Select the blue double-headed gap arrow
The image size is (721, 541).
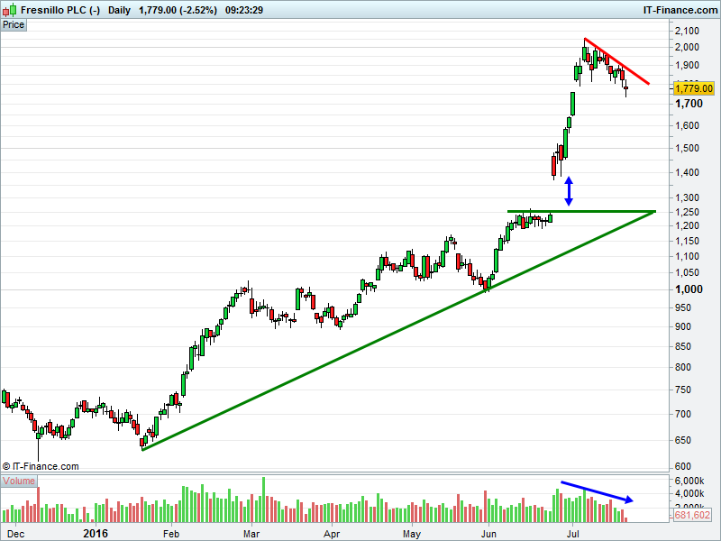click(x=569, y=191)
